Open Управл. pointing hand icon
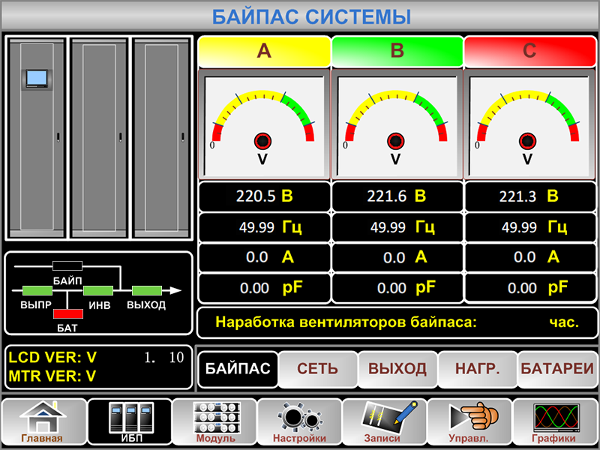This screenshot has width=600, height=450. coord(469,422)
